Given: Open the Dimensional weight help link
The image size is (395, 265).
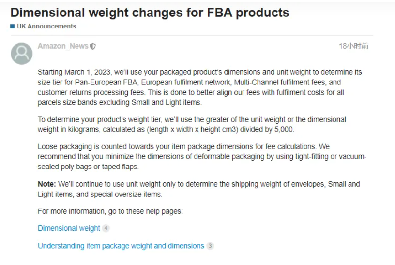Looking at the screenshot, I should pyautogui.click(x=69, y=228).
